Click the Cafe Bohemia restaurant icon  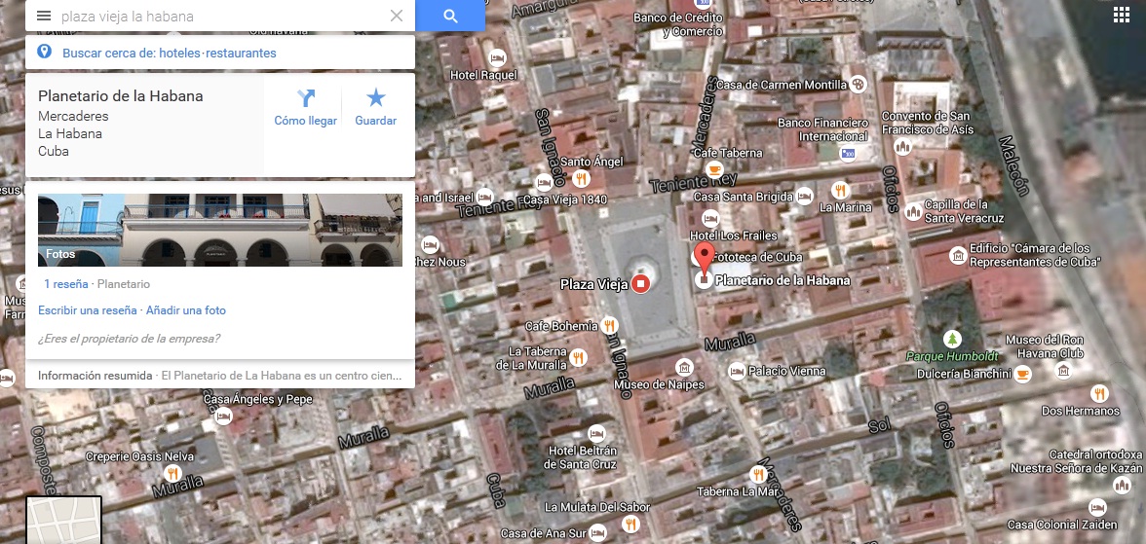[610, 326]
